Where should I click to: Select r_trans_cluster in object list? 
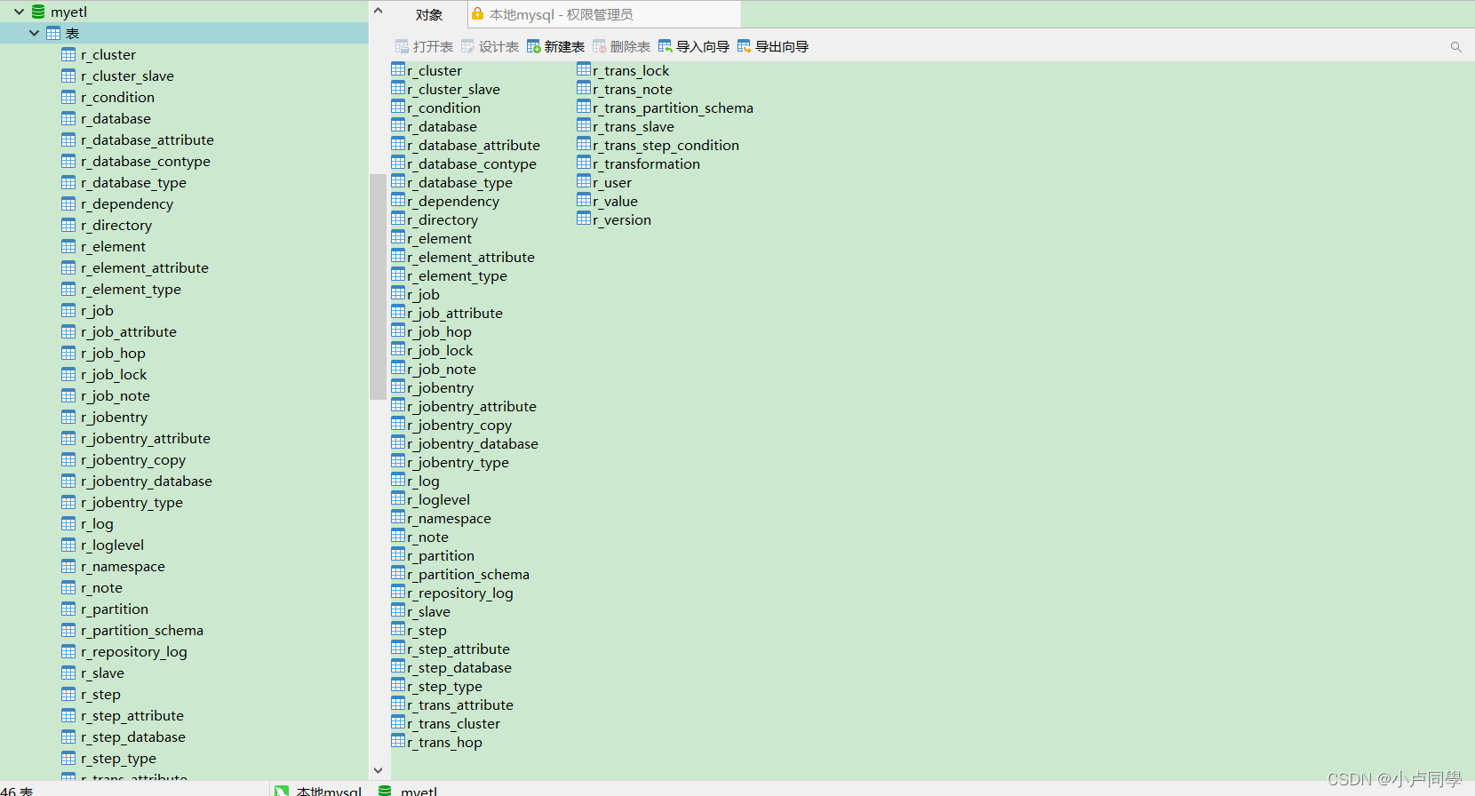[453, 724]
